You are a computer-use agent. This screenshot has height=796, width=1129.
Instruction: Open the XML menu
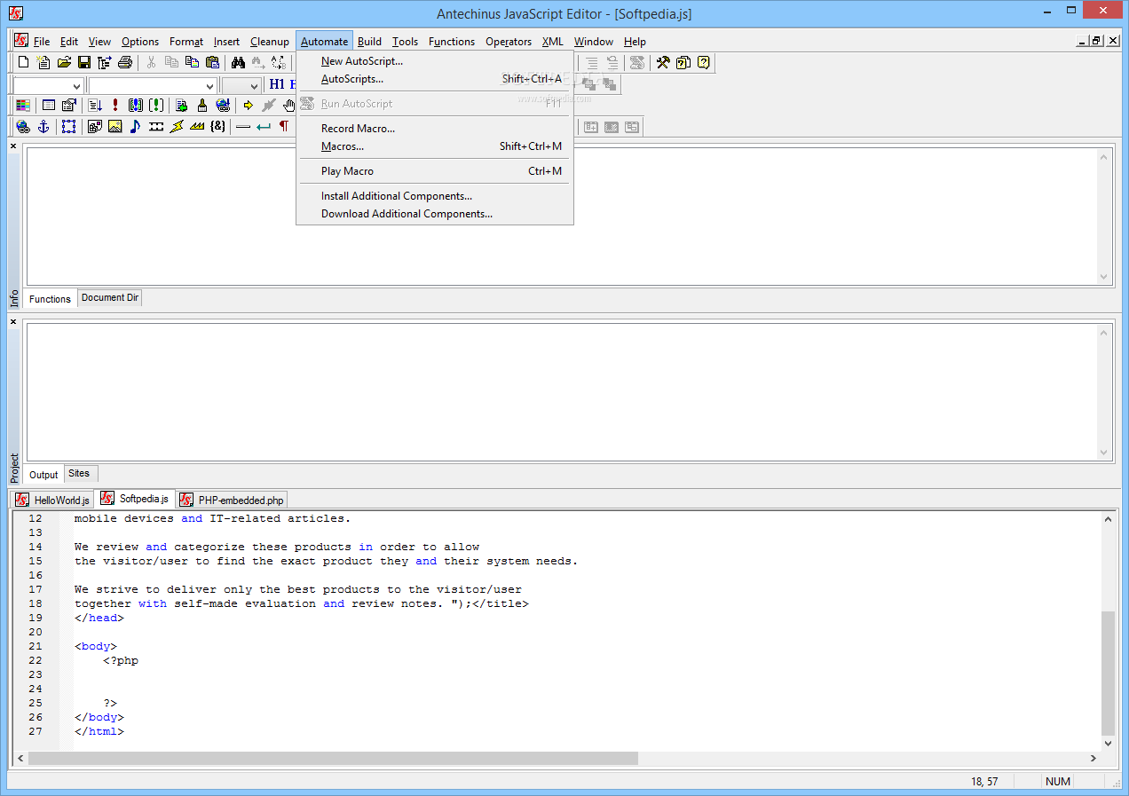tap(553, 42)
